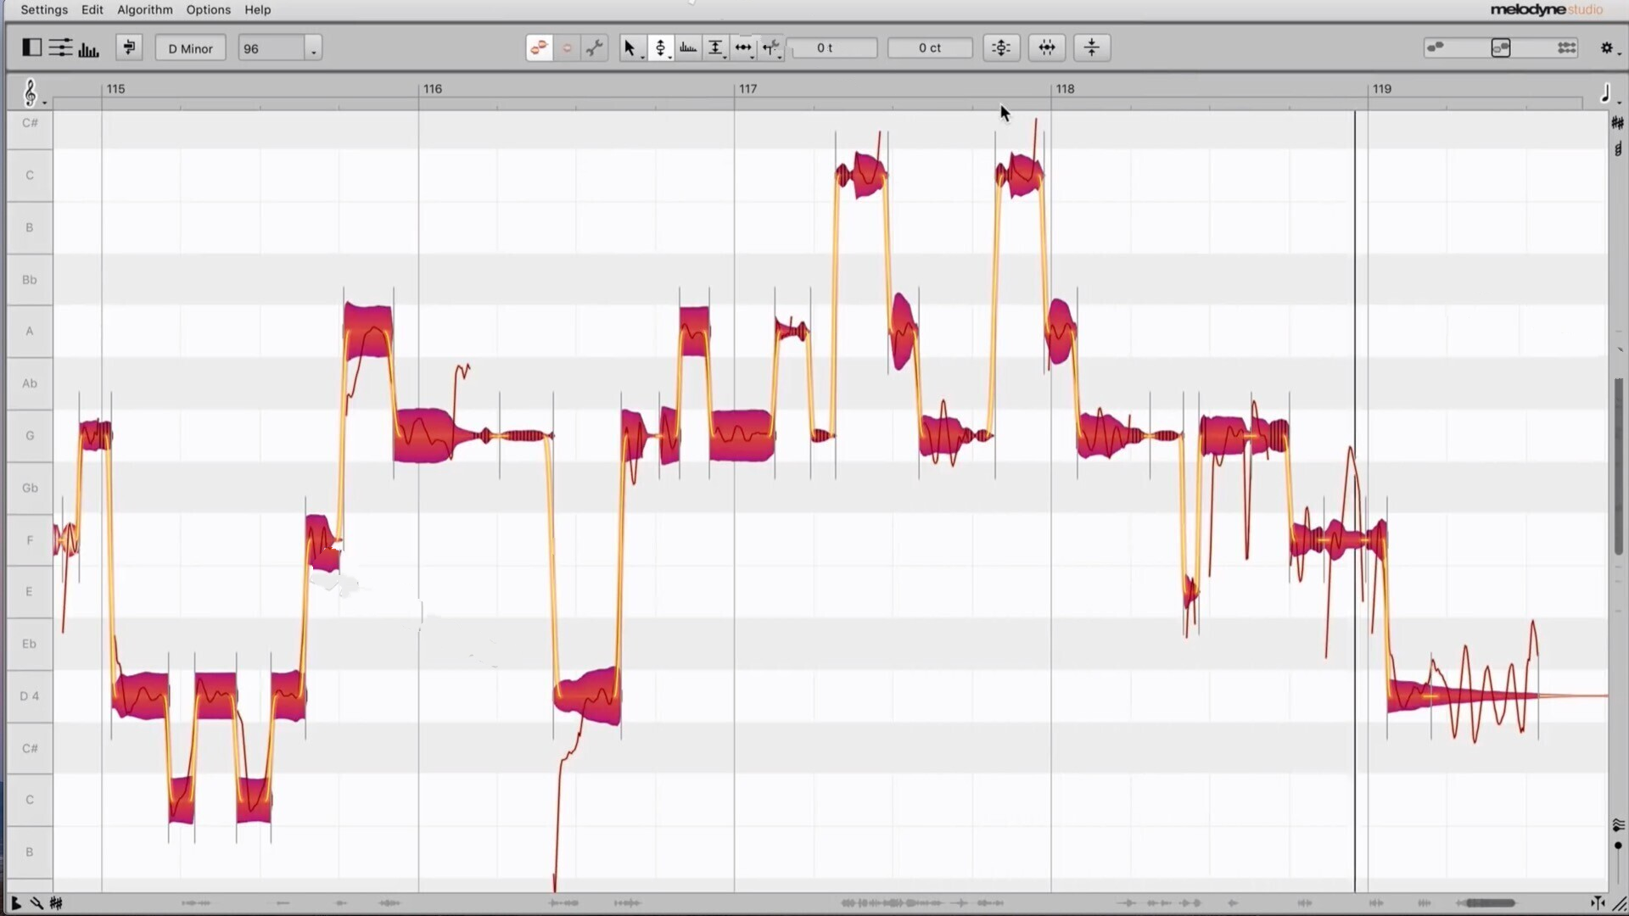This screenshot has width=1629, height=916.
Task: Open the D Minor key selector
Action: 190,47
